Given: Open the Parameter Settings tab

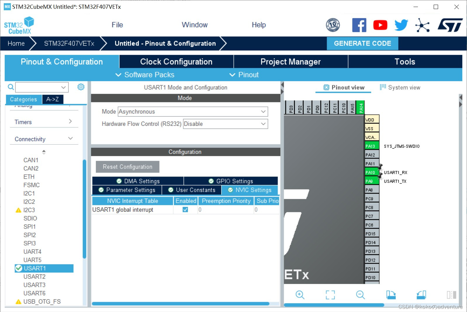Looking at the screenshot, I should [x=127, y=190].
